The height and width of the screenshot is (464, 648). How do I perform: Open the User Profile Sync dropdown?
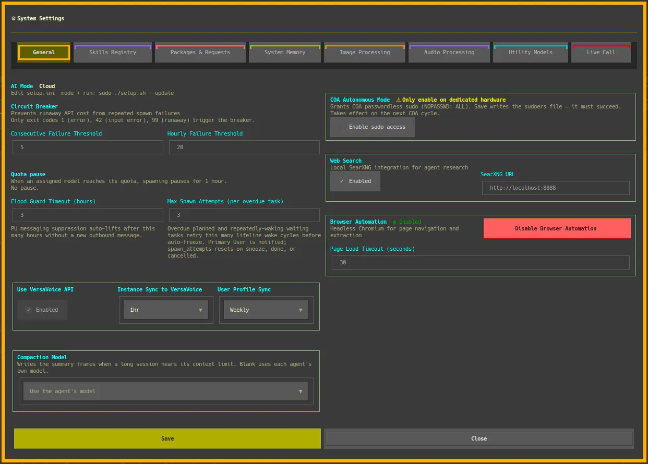(x=266, y=310)
